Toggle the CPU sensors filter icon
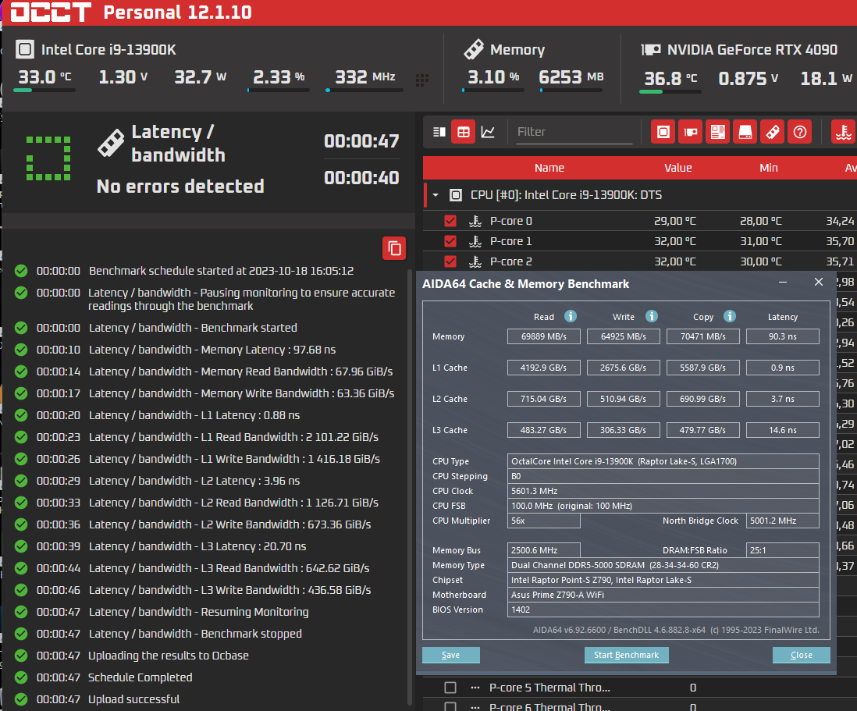Viewport: 857px width, 711px height. pyautogui.click(x=663, y=132)
